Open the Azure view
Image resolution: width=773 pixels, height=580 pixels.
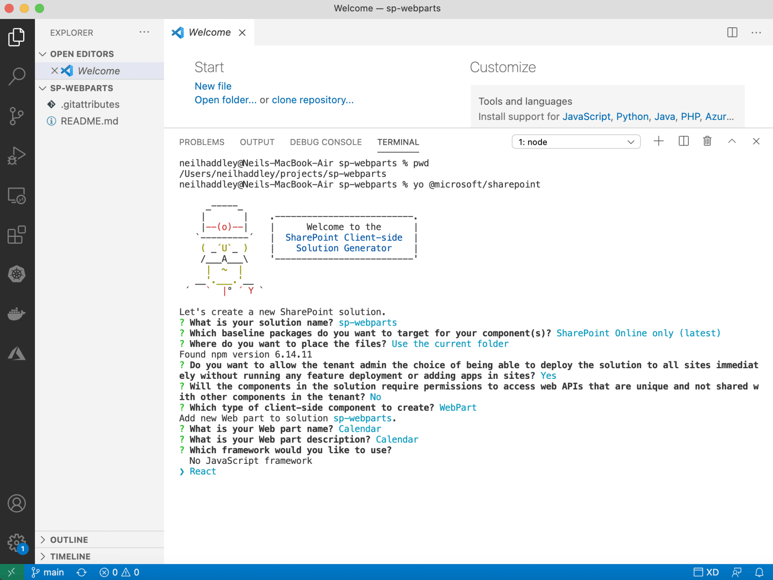(x=17, y=354)
